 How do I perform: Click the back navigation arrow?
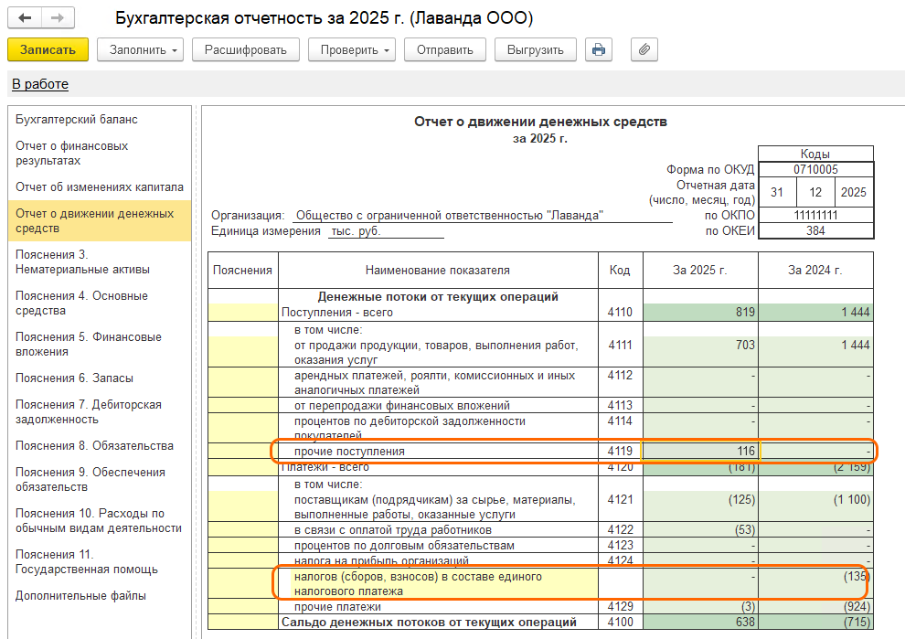pos(25,18)
